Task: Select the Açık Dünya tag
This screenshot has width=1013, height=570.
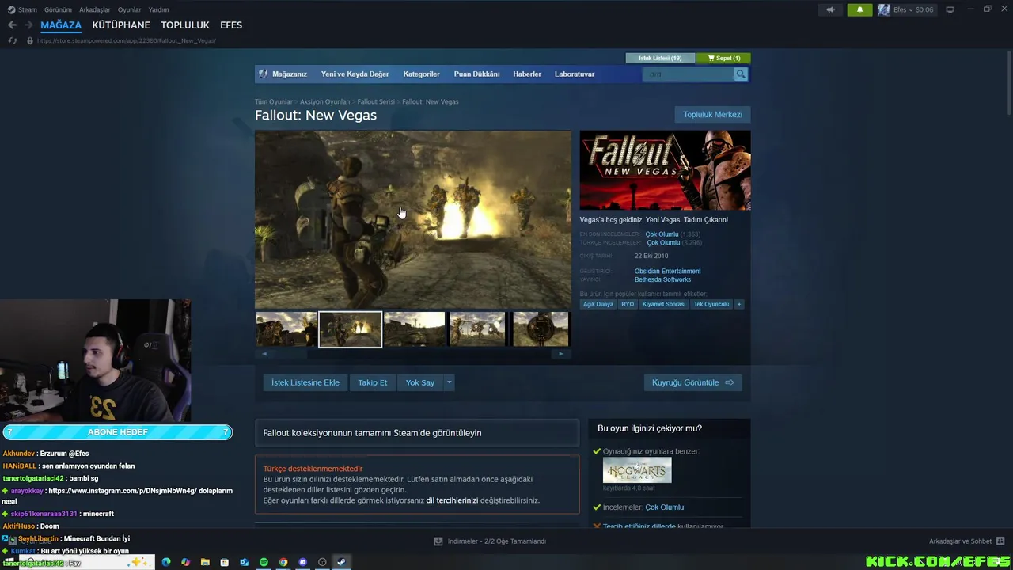Action: pos(598,304)
